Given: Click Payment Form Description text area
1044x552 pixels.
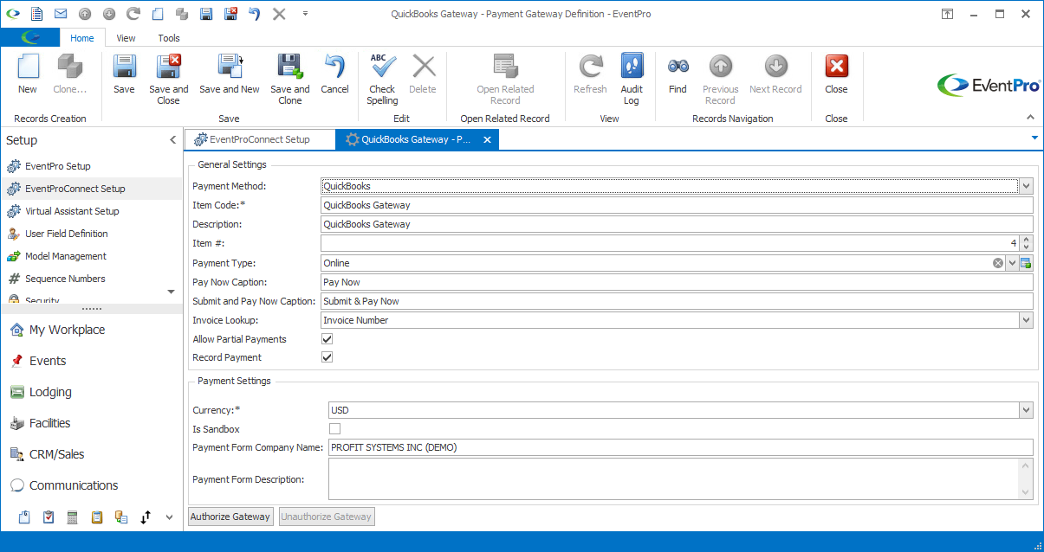Looking at the screenshot, I should (673, 478).
